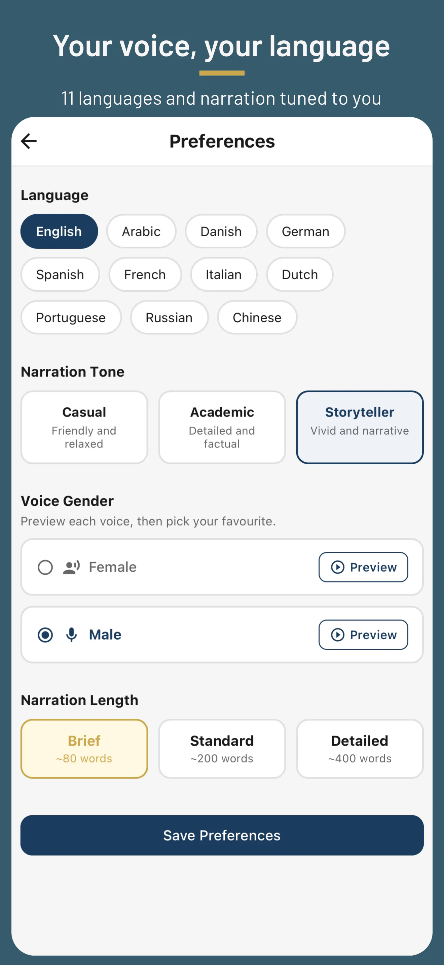Select Dutch language

299,275
